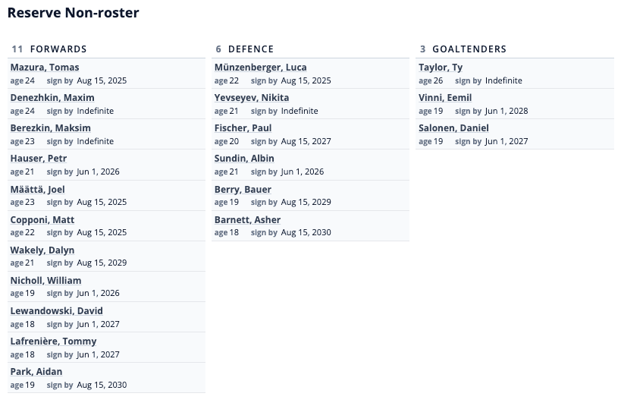621x406 pixels.
Task: Open Luca Münzenberger's profile
Action: pyautogui.click(x=261, y=68)
